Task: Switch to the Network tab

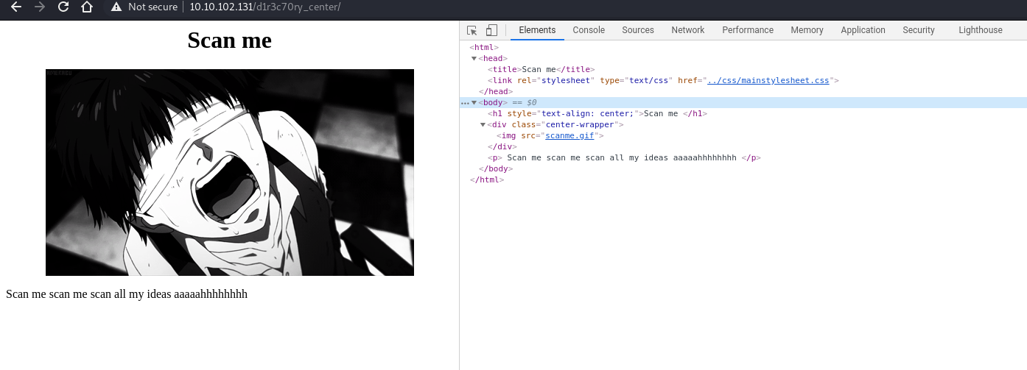Action: (x=687, y=30)
